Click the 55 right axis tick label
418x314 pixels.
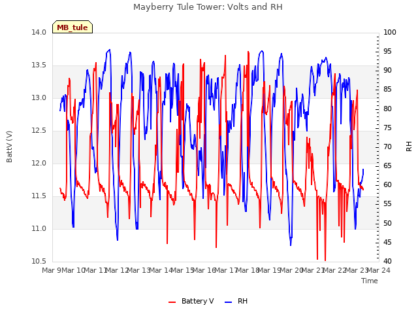tap(387, 204)
